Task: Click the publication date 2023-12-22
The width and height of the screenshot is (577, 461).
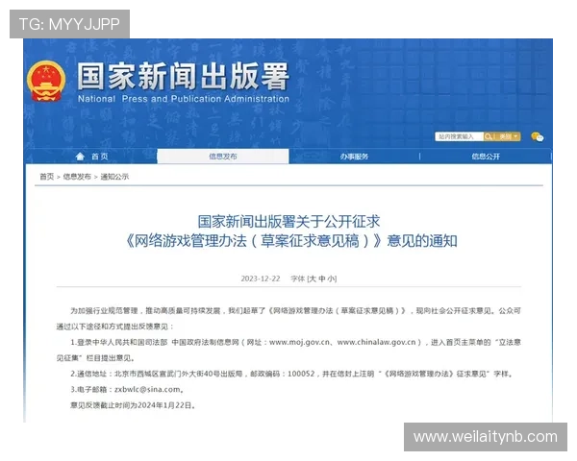Action: point(261,279)
